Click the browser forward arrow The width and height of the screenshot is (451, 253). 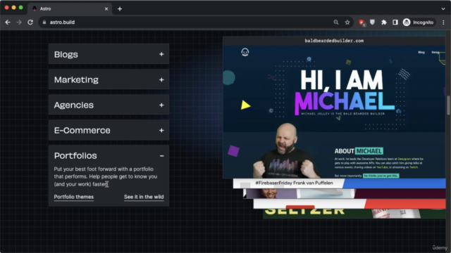pyautogui.click(x=19, y=22)
